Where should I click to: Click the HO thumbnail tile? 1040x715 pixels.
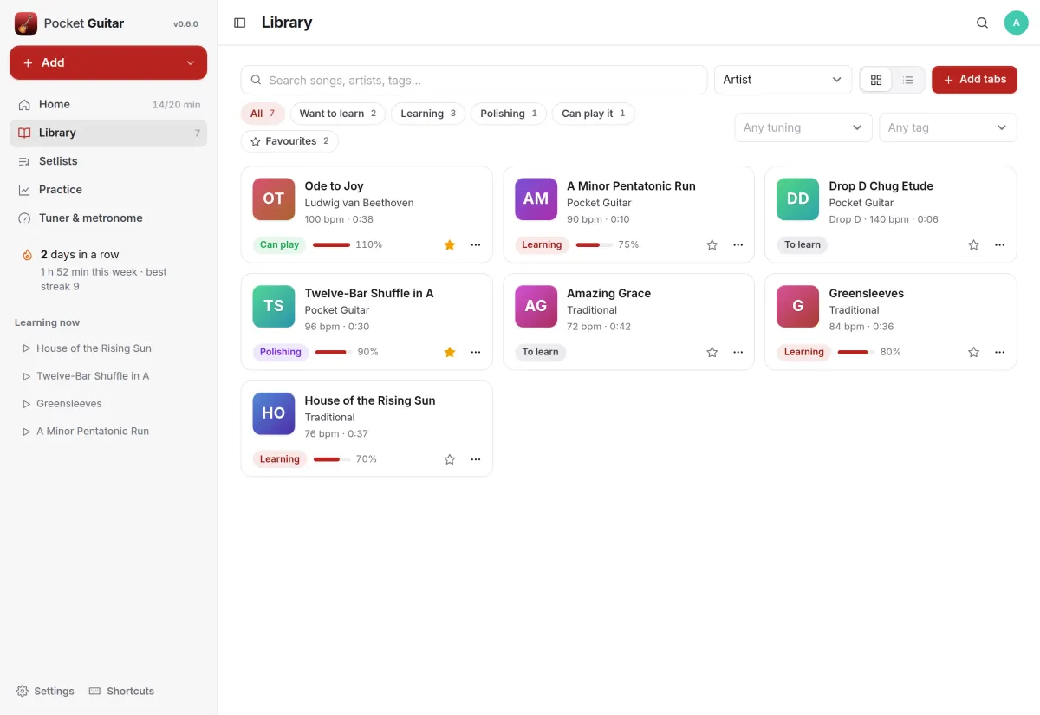(x=274, y=413)
